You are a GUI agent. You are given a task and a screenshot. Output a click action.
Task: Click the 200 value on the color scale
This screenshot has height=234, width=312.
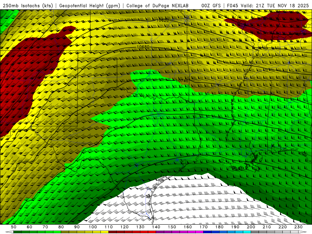tap(251, 227)
